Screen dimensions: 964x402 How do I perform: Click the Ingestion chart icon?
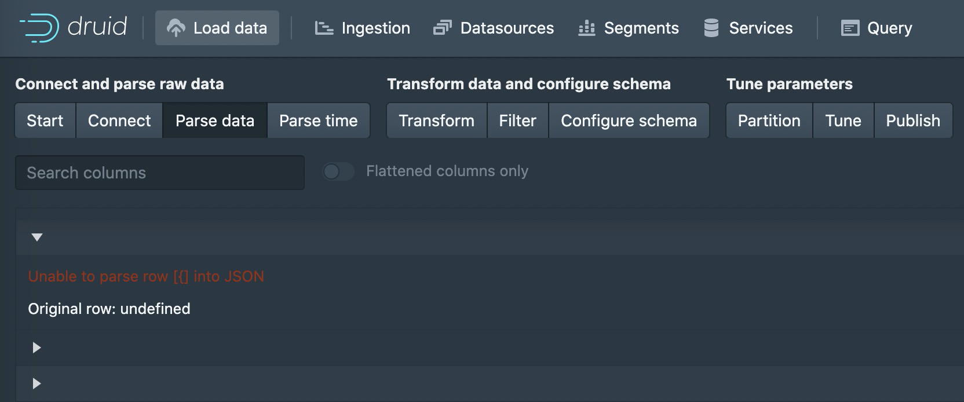(x=324, y=28)
